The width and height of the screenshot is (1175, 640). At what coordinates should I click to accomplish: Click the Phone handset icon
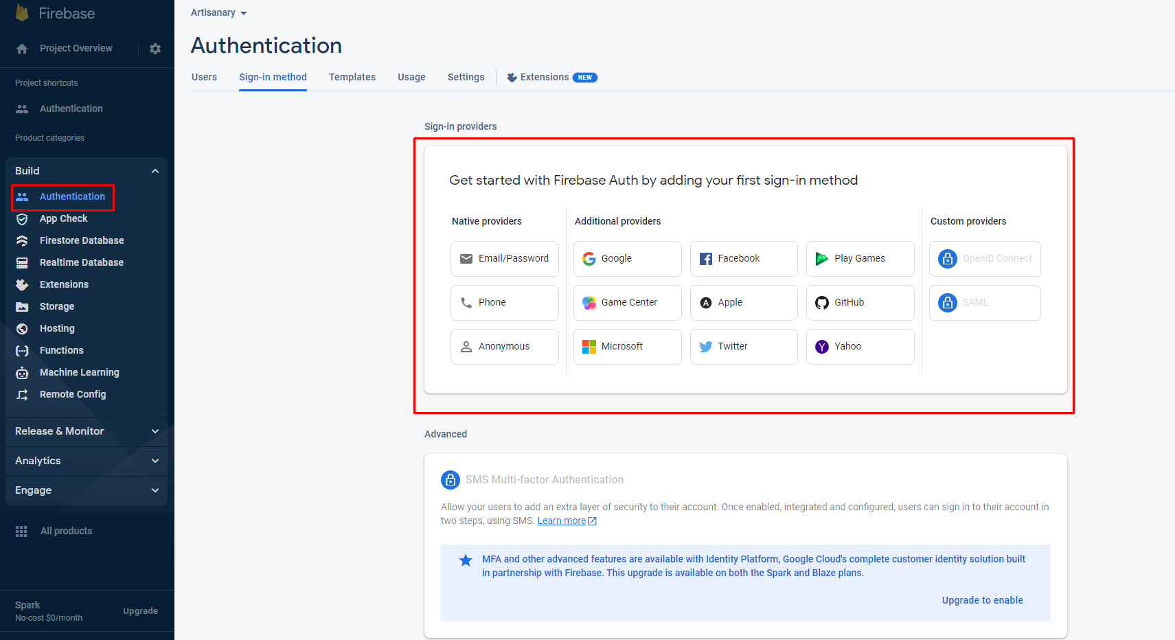(x=466, y=303)
